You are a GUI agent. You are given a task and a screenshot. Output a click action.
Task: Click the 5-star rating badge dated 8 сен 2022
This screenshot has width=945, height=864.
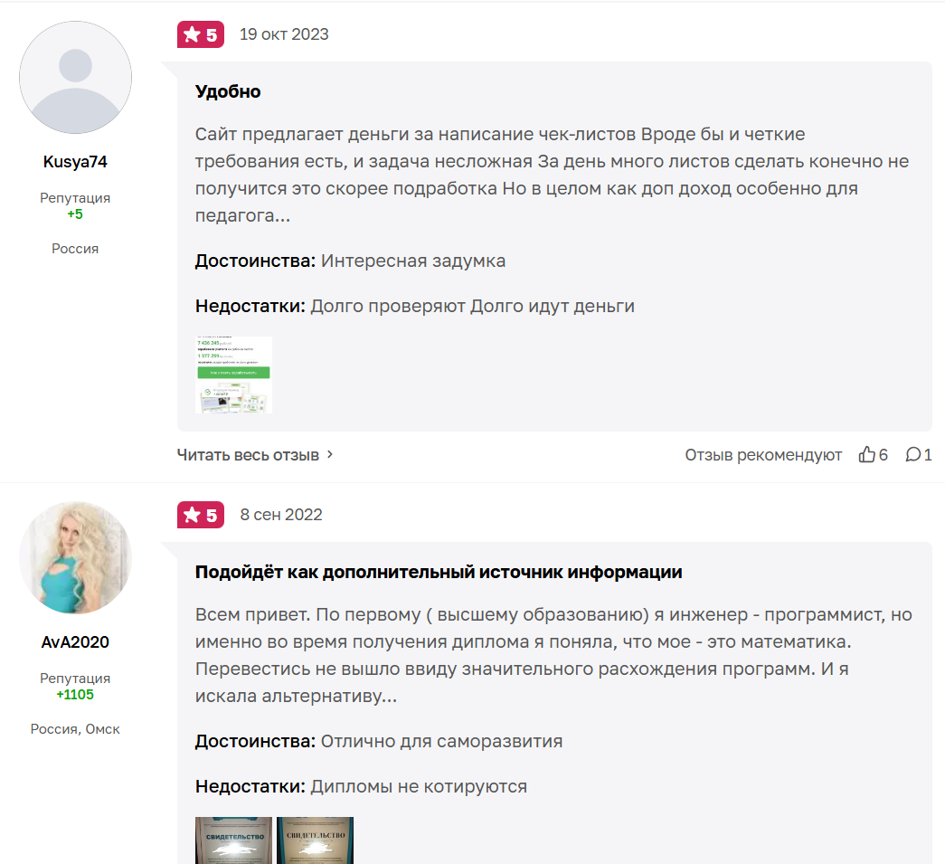click(201, 515)
